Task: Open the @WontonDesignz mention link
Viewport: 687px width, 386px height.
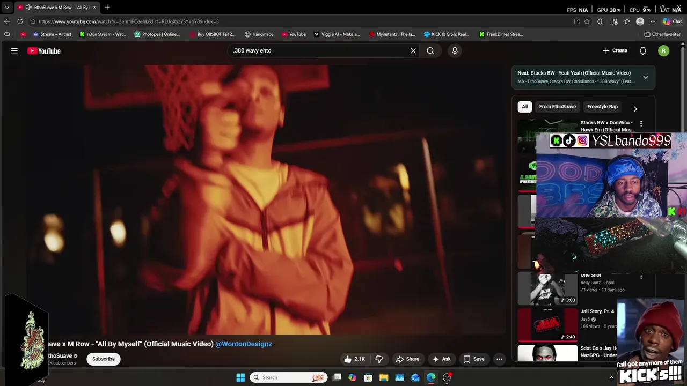Action: click(244, 344)
